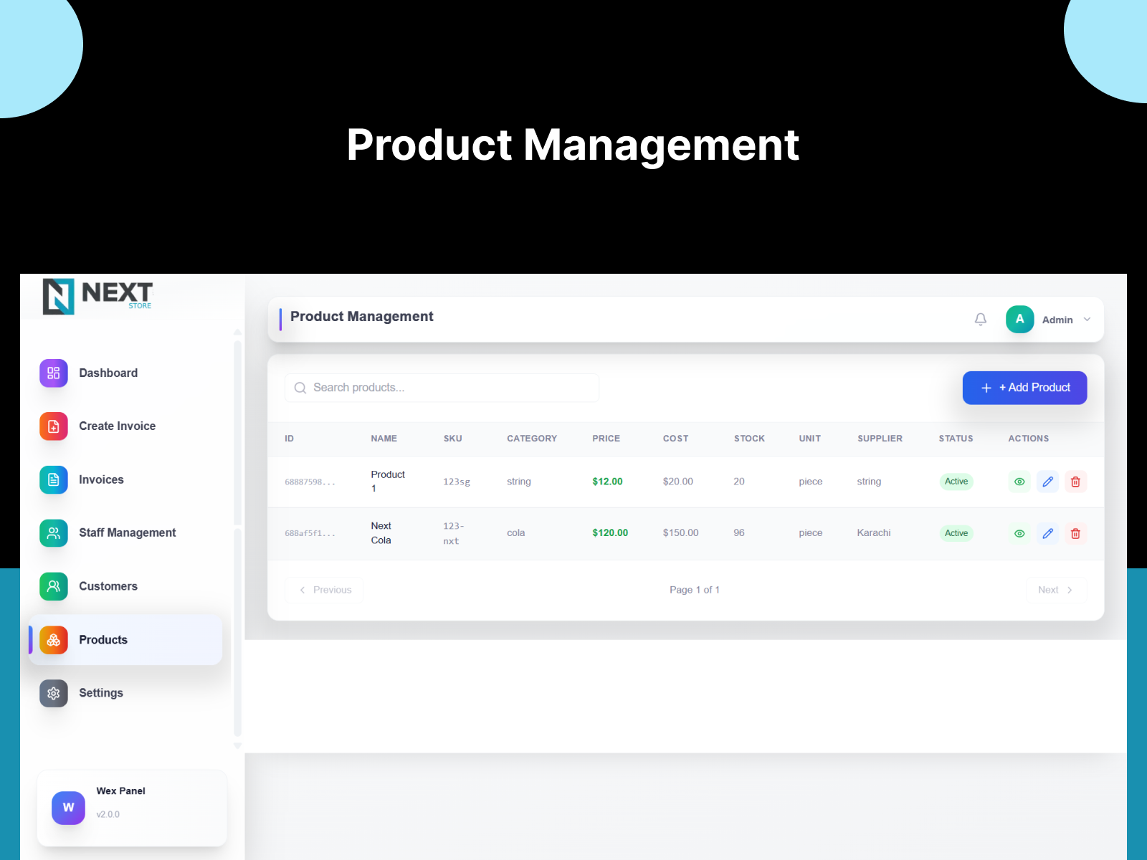This screenshot has width=1147, height=860.
Task: Go to Customers in sidebar
Action: coord(126,586)
